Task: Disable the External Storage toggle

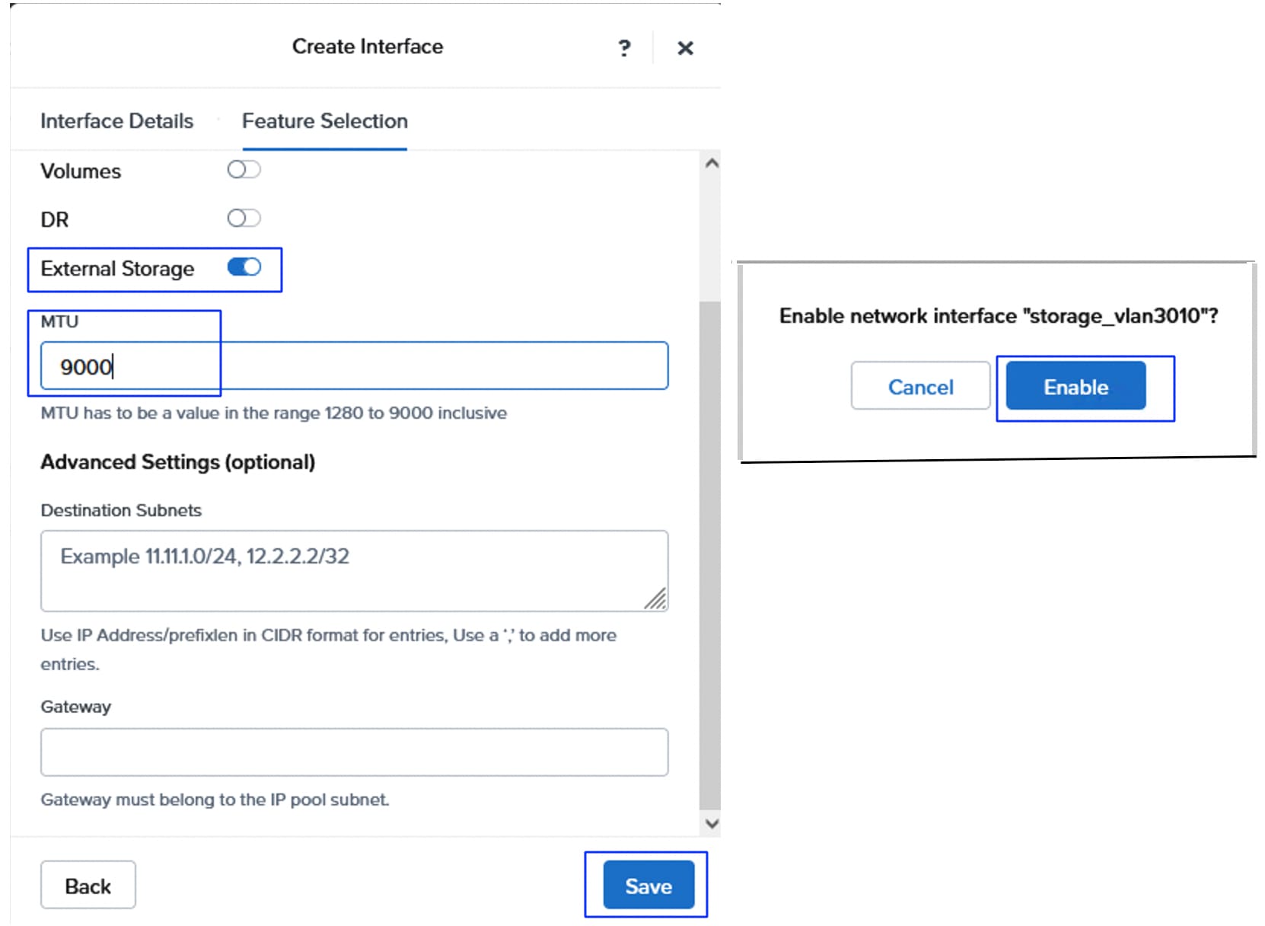Action: [244, 267]
